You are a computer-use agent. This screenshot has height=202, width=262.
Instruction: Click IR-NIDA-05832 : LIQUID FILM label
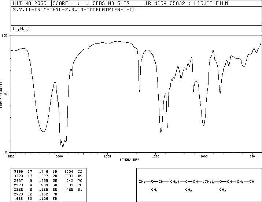(x=187, y=3)
